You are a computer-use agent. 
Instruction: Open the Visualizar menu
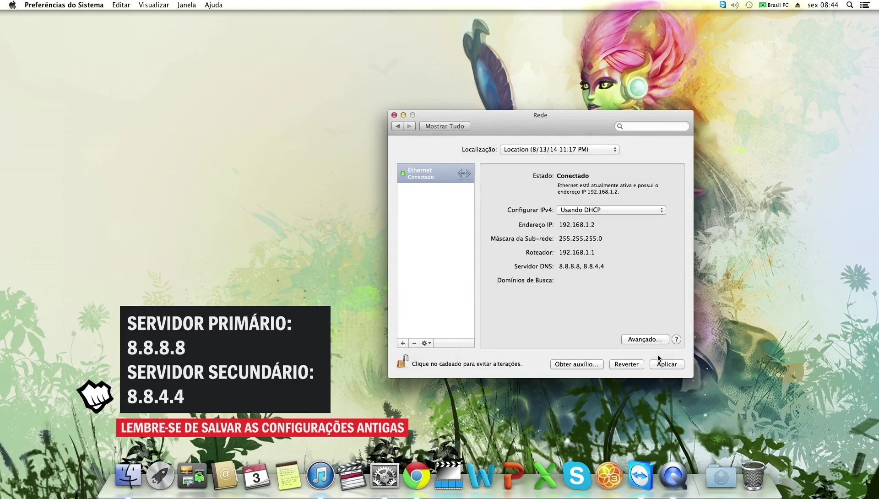click(154, 5)
